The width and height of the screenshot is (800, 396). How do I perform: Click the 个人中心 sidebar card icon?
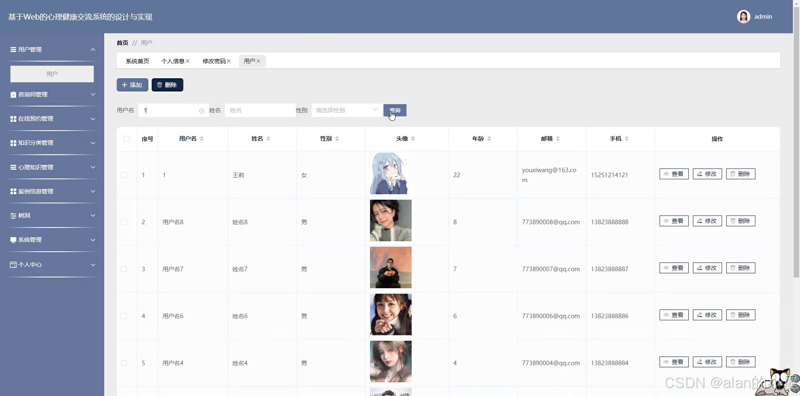pos(13,265)
